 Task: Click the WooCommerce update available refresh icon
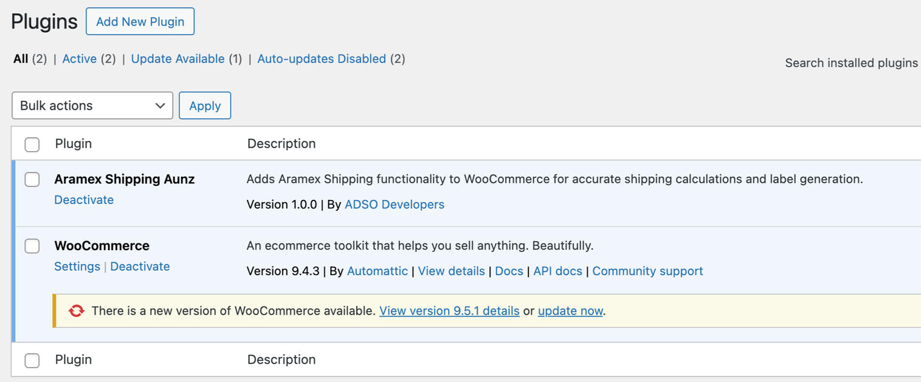tap(76, 311)
